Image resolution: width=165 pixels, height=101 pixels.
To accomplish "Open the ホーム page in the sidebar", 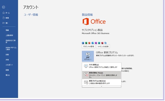I will 6,13.
